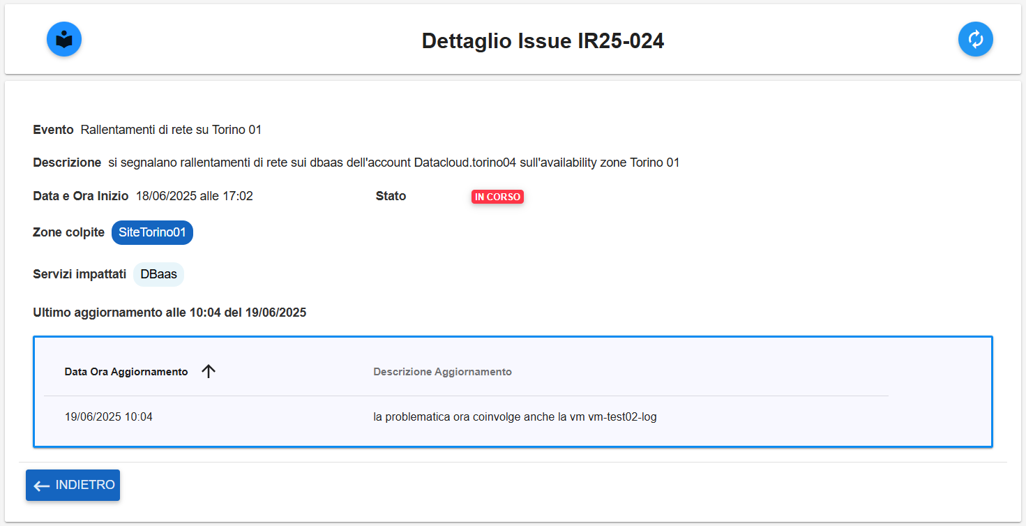Click the Servizi impattati label
The width and height of the screenshot is (1026, 526).
[x=80, y=274]
